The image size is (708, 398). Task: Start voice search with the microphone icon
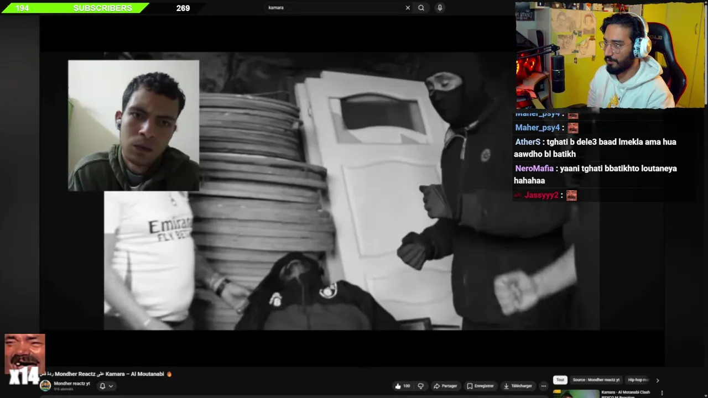[x=440, y=8]
